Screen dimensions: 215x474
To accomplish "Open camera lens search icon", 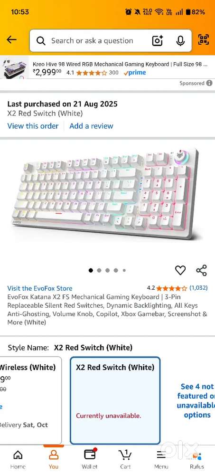I will (x=157, y=40).
